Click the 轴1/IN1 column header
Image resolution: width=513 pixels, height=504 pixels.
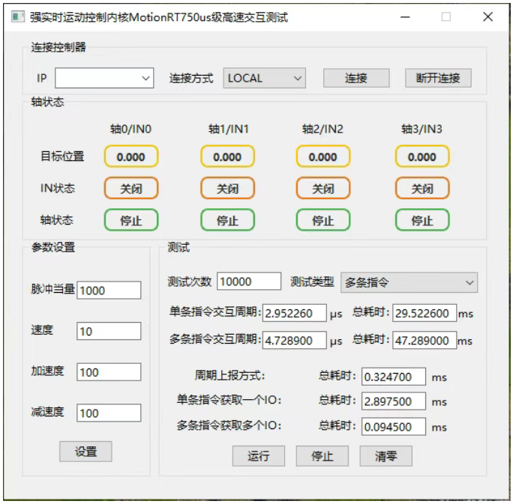coord(229,129)
